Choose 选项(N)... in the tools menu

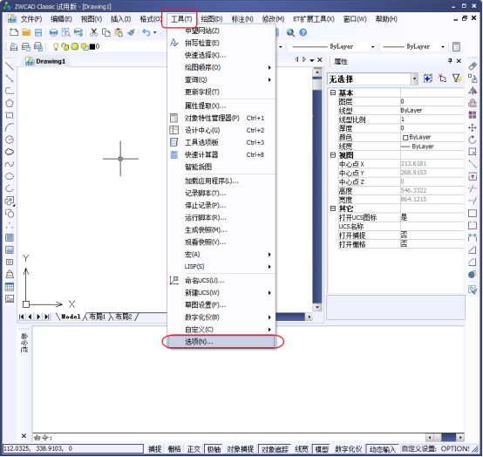click(221, 341)
